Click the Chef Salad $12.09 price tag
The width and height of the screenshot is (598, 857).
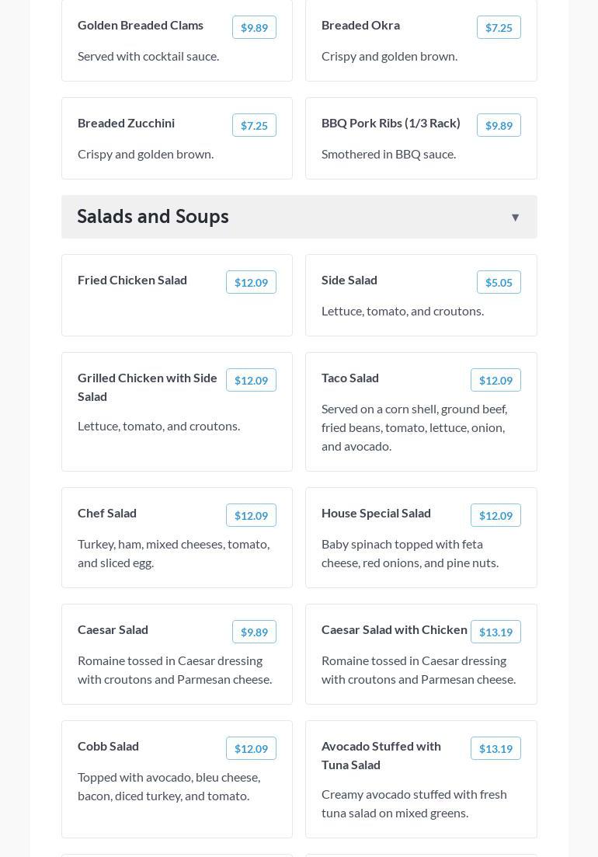click(251, 515)
